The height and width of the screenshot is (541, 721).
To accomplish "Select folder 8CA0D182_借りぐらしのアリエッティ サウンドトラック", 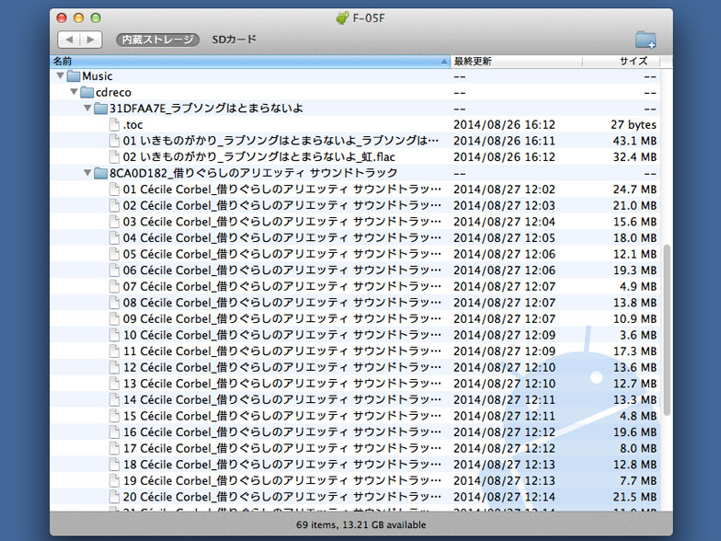I will [254, 173].
